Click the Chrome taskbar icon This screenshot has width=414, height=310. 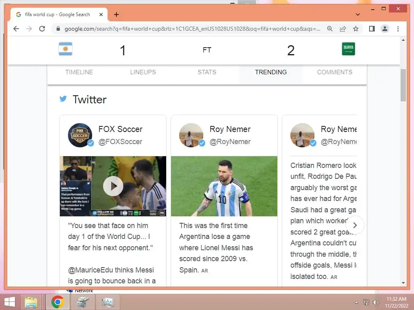tap(57, 302)
